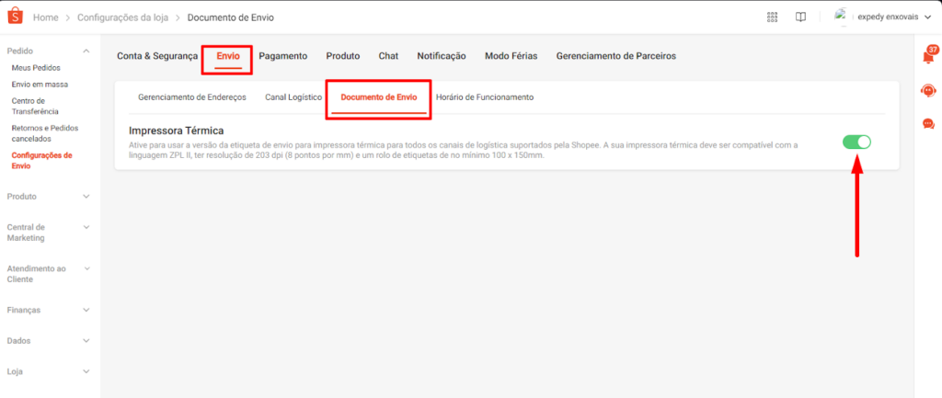The height and width of the screenshot is (398, 942).
Task: Expand the Produto sidebar section
Action: 86,196
